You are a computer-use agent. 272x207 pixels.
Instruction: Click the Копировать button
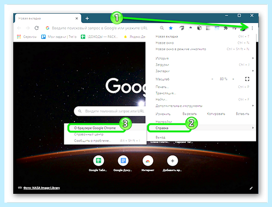click(216, 114)
